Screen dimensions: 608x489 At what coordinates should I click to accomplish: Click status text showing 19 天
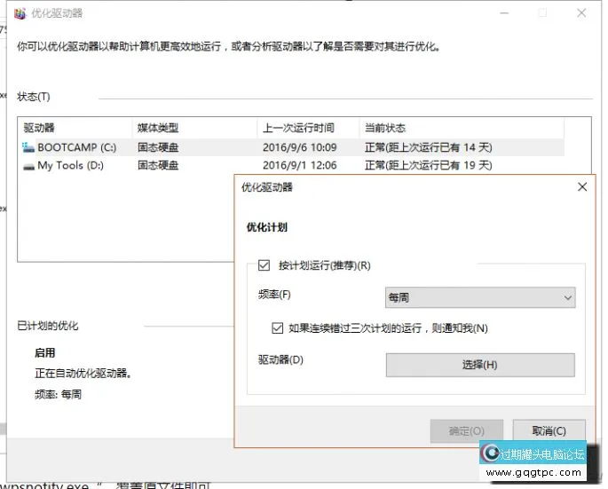coord(429,165)
